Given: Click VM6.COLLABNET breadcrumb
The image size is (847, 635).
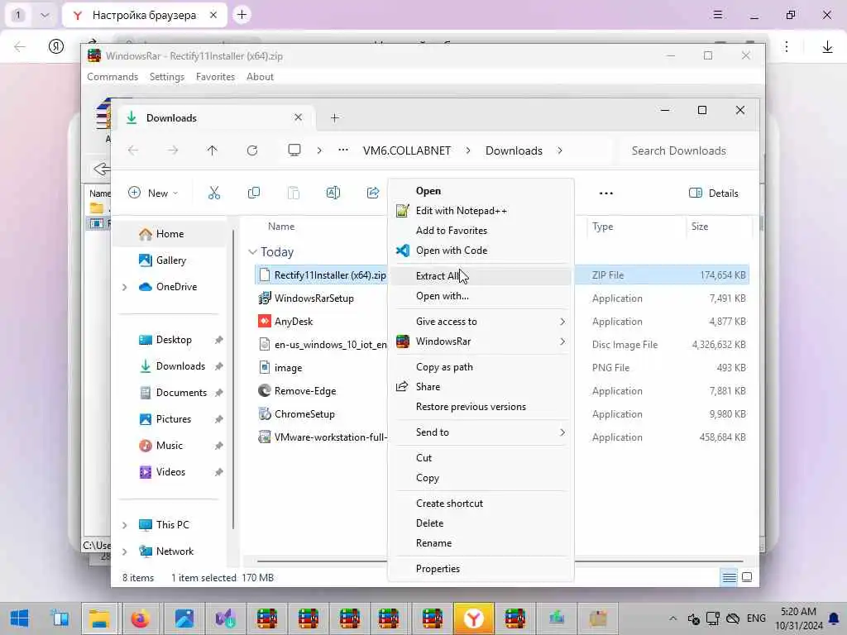Looking at the screenshot, I should click(407, 150).
